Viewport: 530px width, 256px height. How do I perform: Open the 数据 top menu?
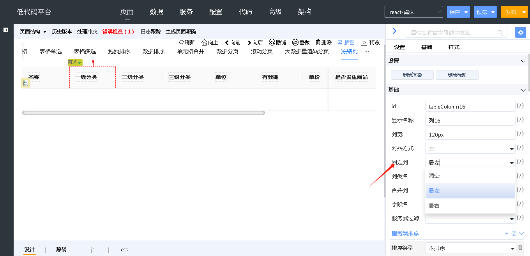pyautogui.click(x=157, y=12)
